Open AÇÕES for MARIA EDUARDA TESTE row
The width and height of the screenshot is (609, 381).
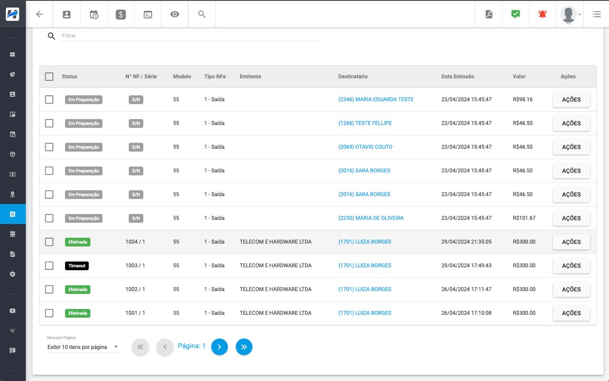click(x=571, y=99)
